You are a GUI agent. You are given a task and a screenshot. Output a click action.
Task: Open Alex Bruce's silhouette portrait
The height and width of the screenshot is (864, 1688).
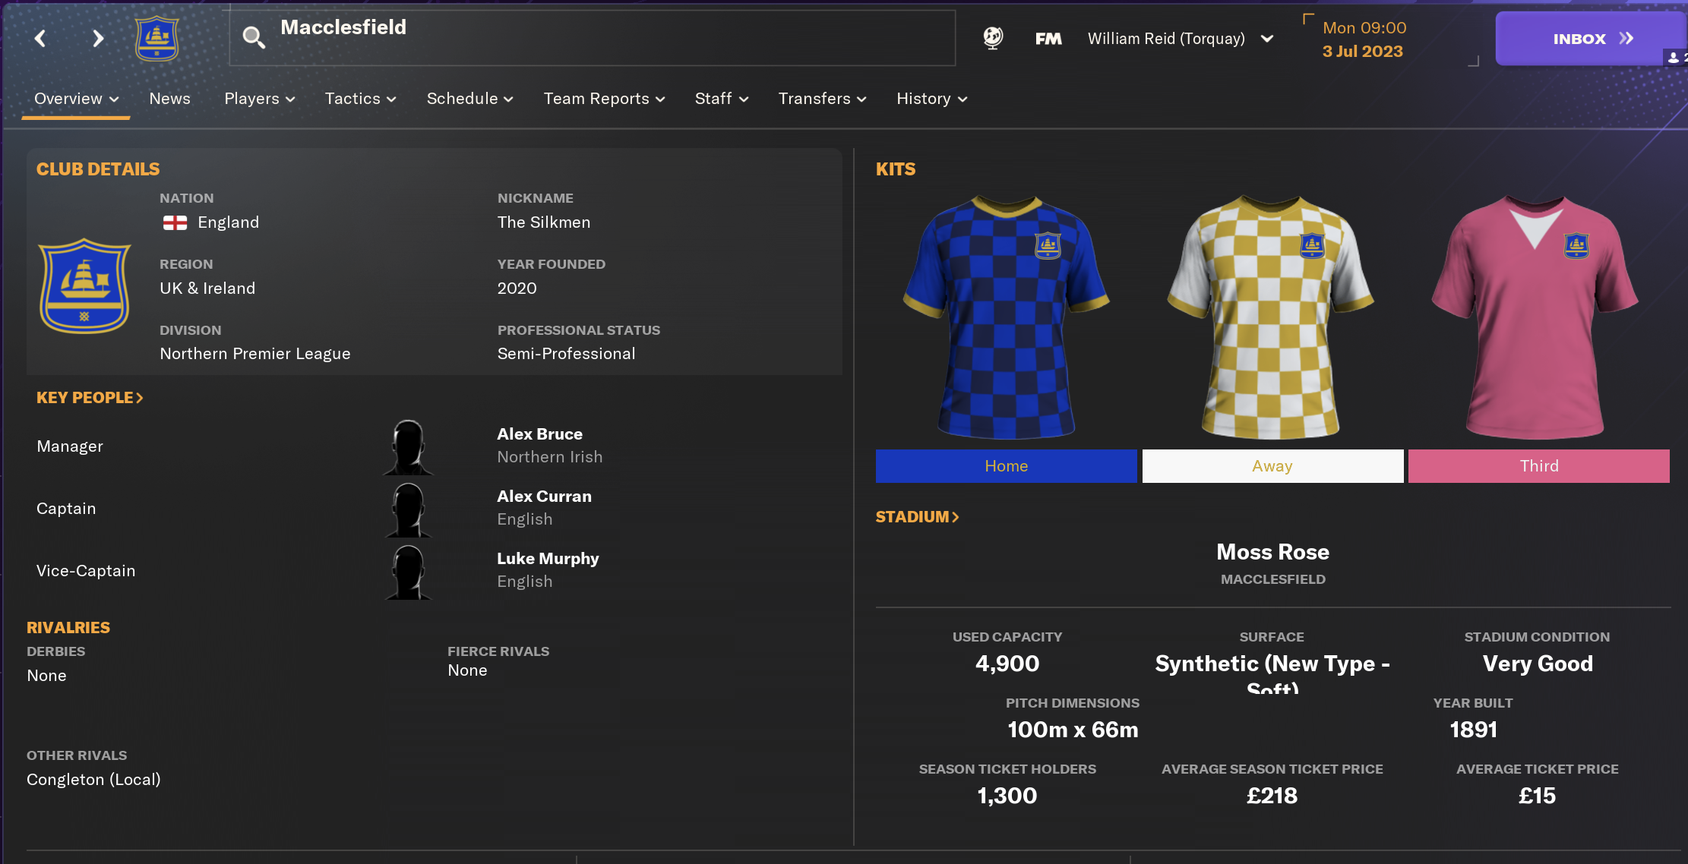coord(409,447)
